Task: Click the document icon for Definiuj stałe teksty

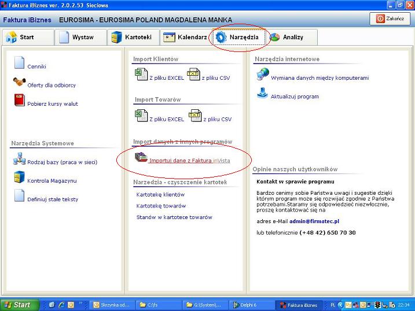Action: pyautogui.click(x=19, y=196)
